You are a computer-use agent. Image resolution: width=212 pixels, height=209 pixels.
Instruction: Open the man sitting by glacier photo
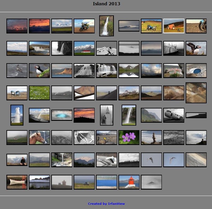17,160
